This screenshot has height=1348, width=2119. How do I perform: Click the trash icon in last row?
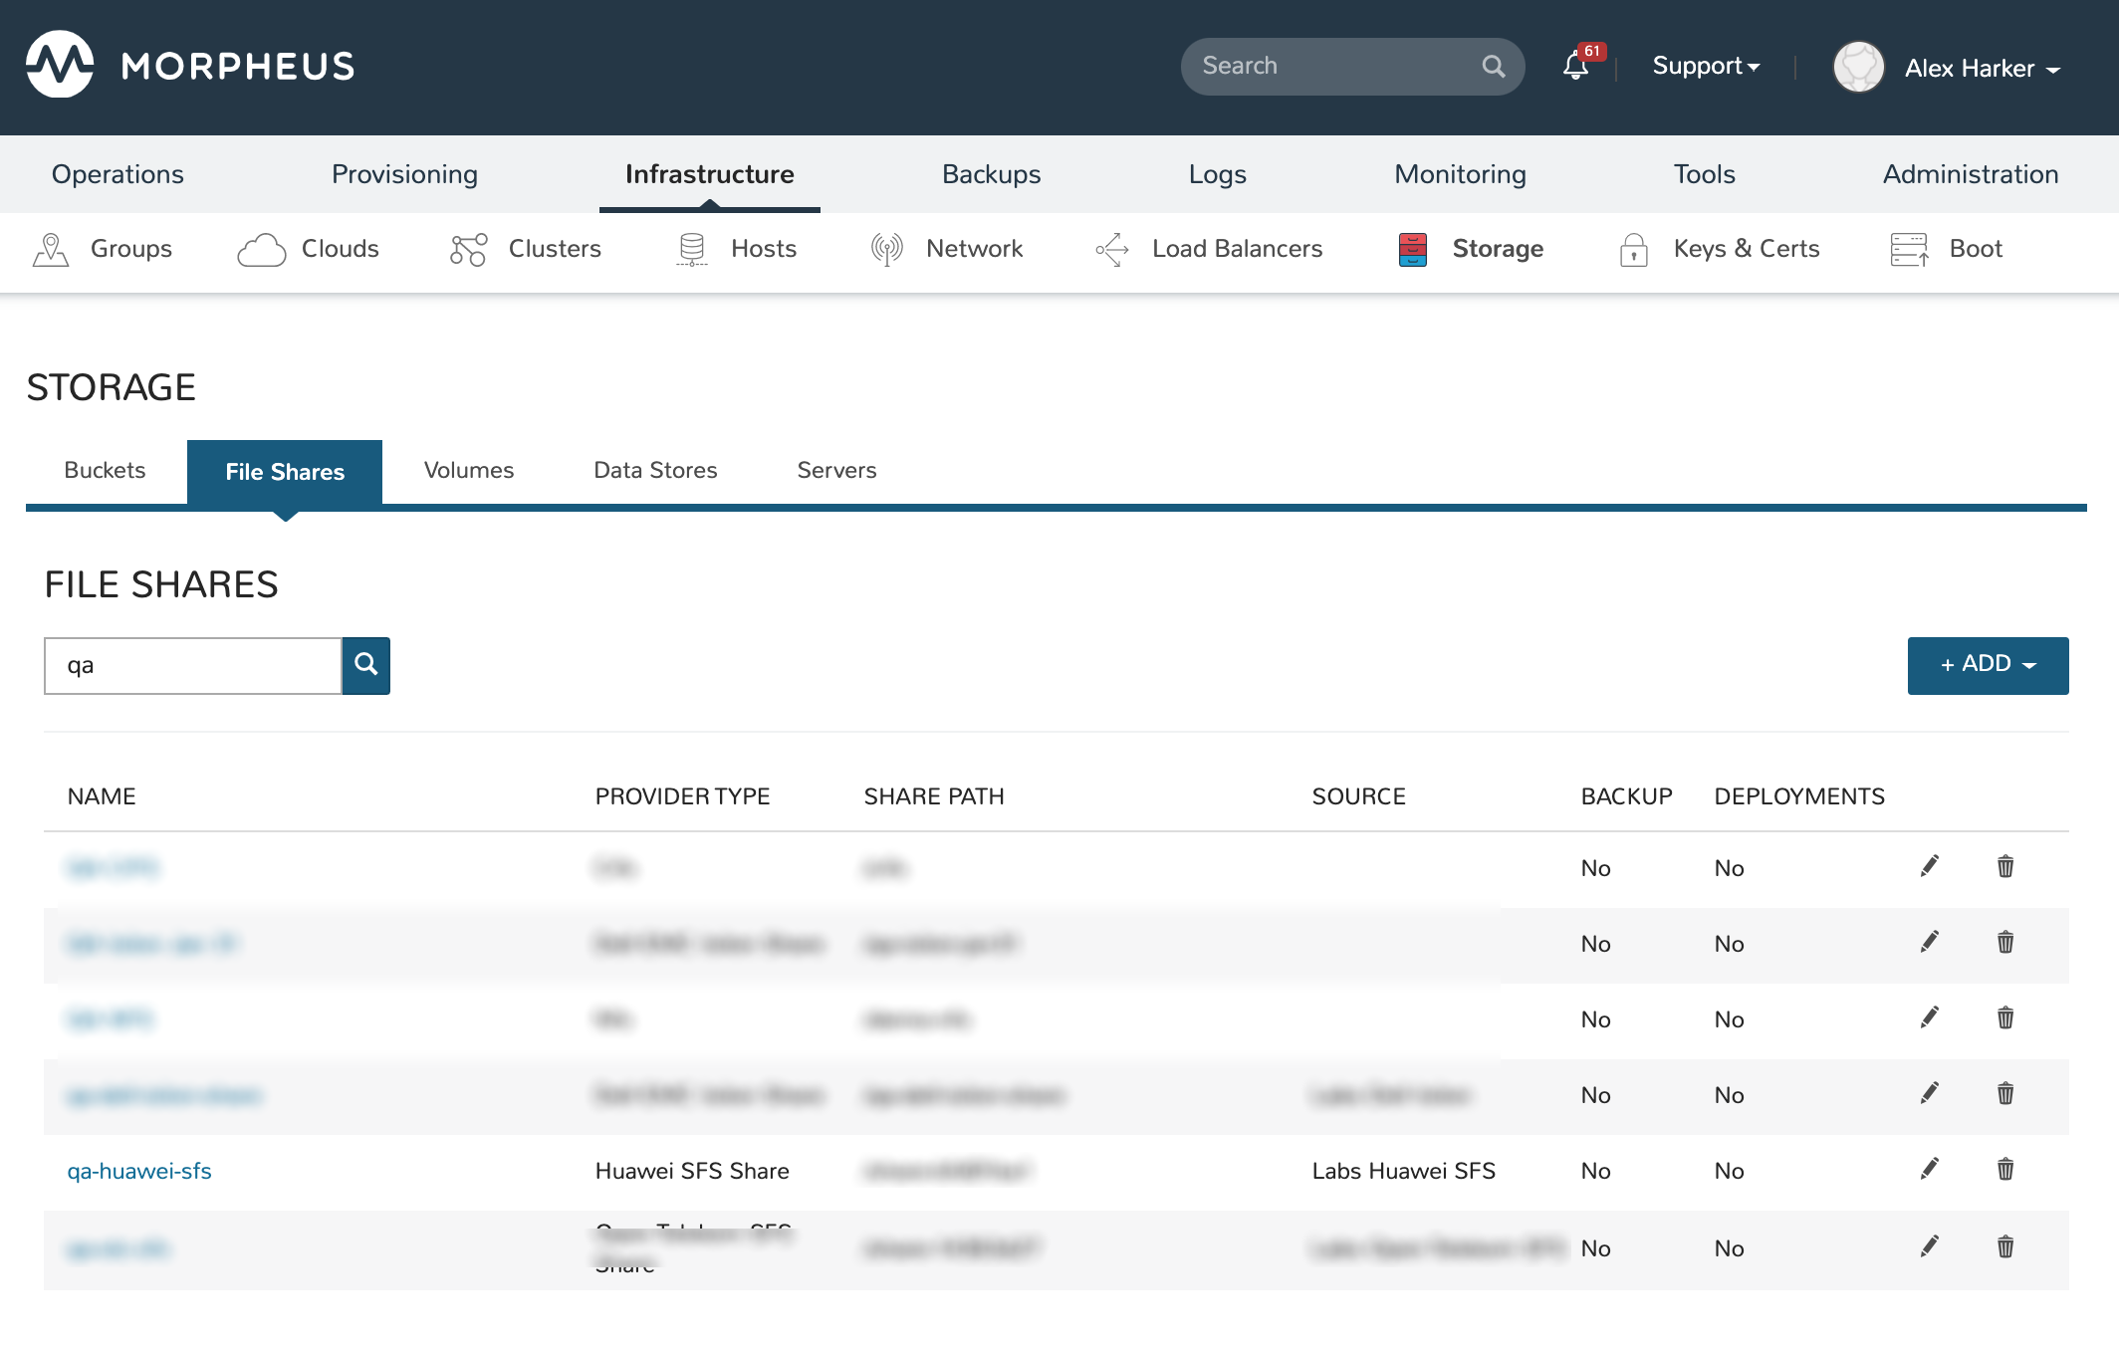click(x=2004, y=1246)
